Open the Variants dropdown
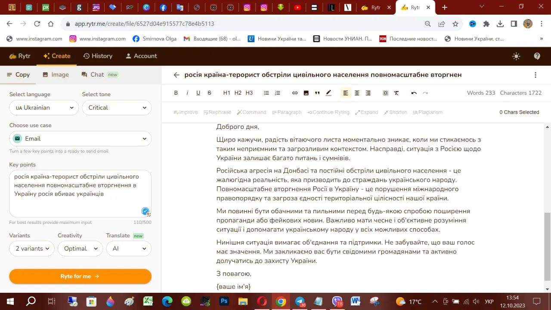The height and width of the screenshot is (310, 551). (x=31, y=248)
